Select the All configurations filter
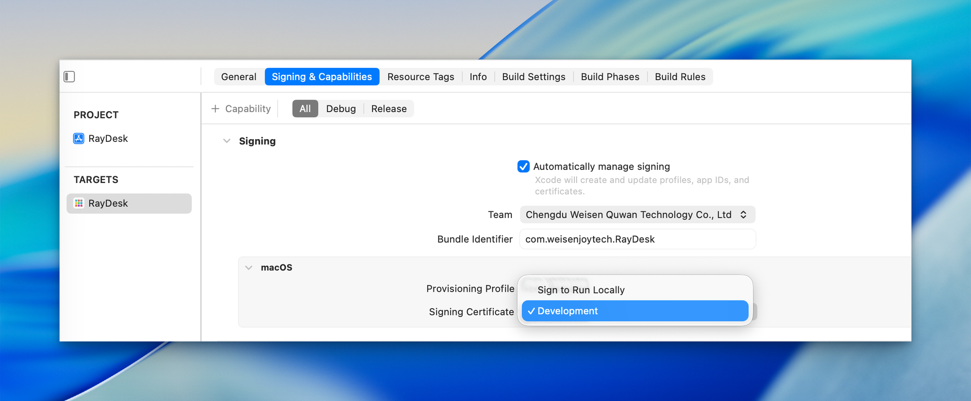The width and height of the screenshot is (971, 401). point(305,109)
